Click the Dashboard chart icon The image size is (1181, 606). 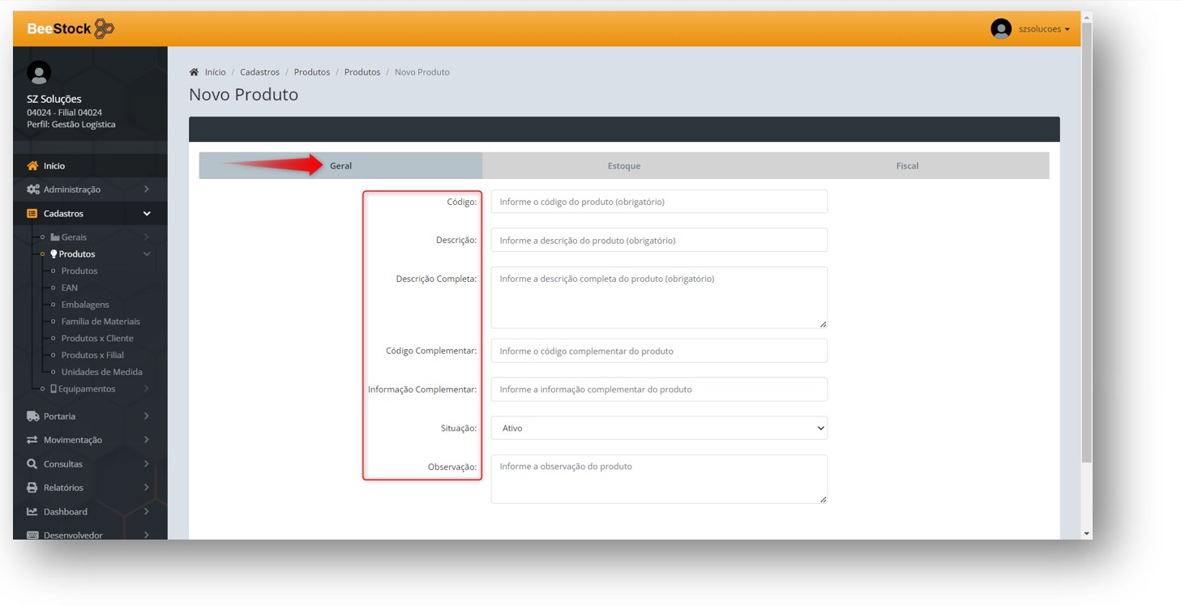pos(32,512)
